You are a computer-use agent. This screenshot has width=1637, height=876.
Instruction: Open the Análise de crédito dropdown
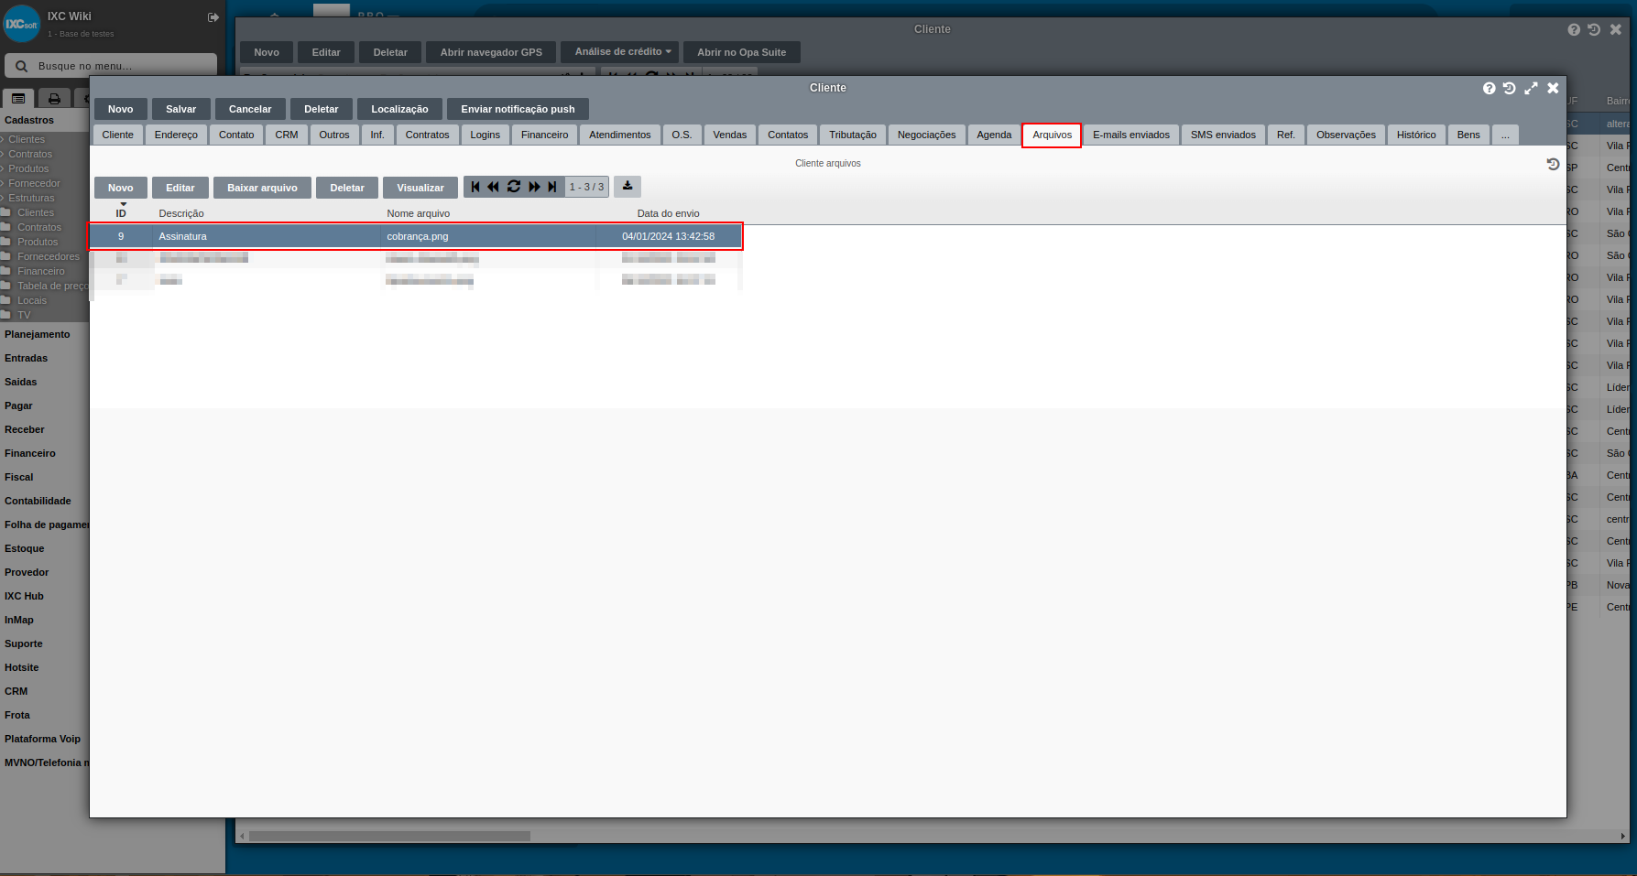click(x=620, y=52)
